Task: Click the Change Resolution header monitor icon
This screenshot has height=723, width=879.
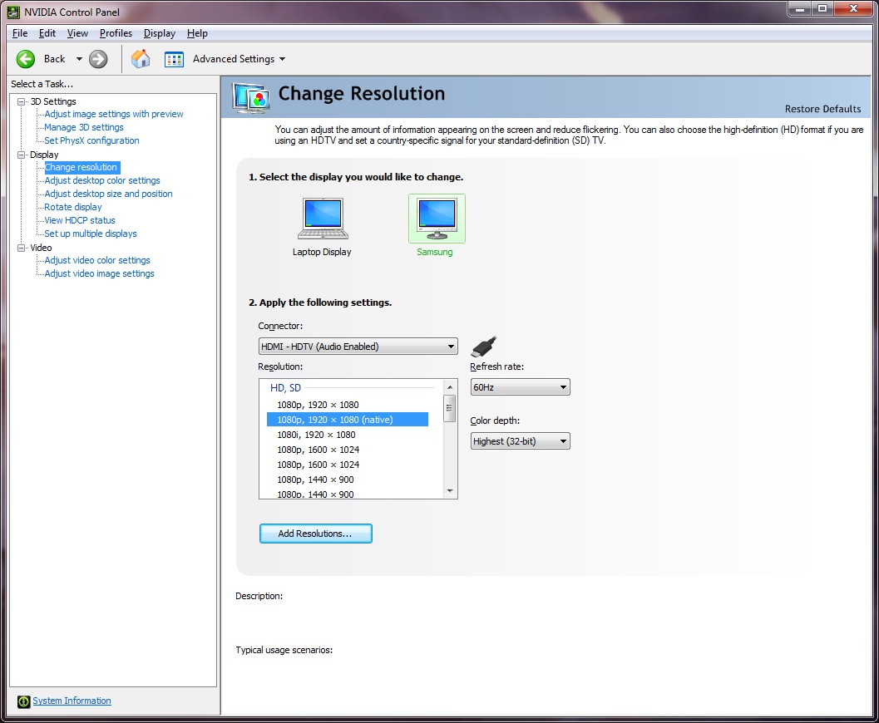Action: coord(250,97)
